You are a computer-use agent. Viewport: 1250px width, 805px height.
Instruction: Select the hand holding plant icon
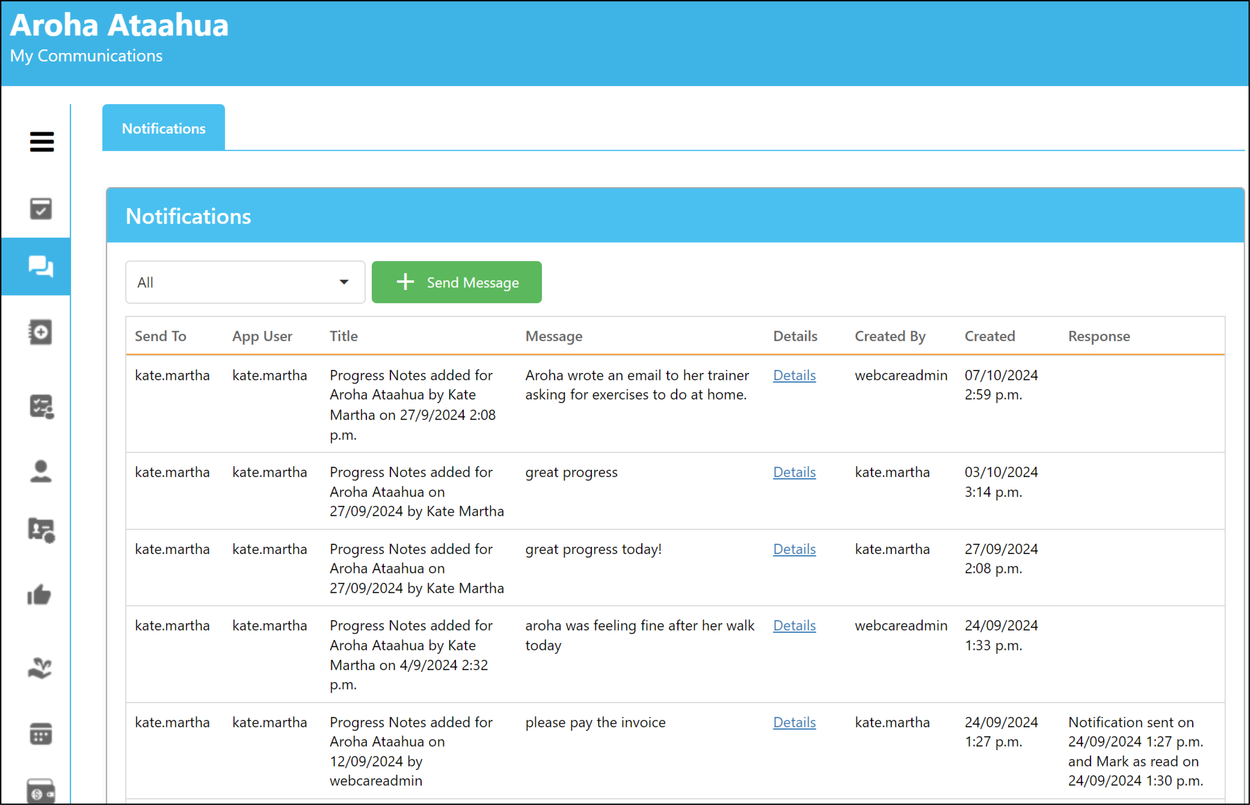tap(40, 668)
